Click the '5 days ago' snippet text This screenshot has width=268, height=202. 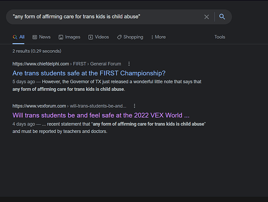click(x=24, y=82)
